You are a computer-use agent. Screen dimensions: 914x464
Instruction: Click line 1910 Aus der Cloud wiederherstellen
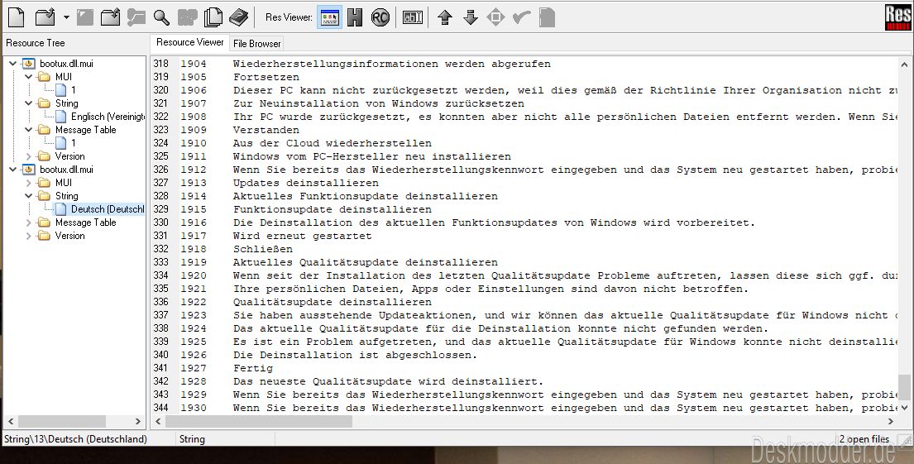pyautogui.click(x=333, y=143)
